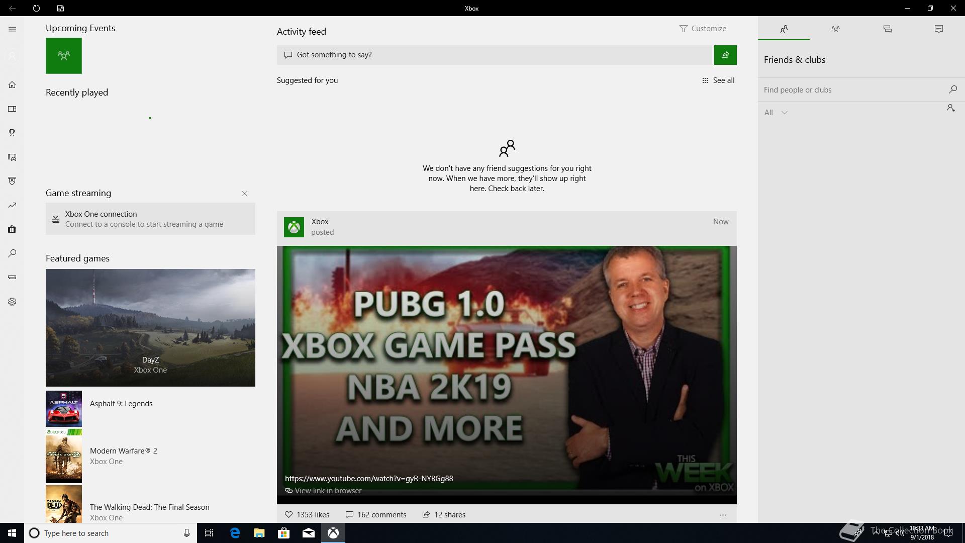Open Asphalt 9: Legends game

(150, 409)
